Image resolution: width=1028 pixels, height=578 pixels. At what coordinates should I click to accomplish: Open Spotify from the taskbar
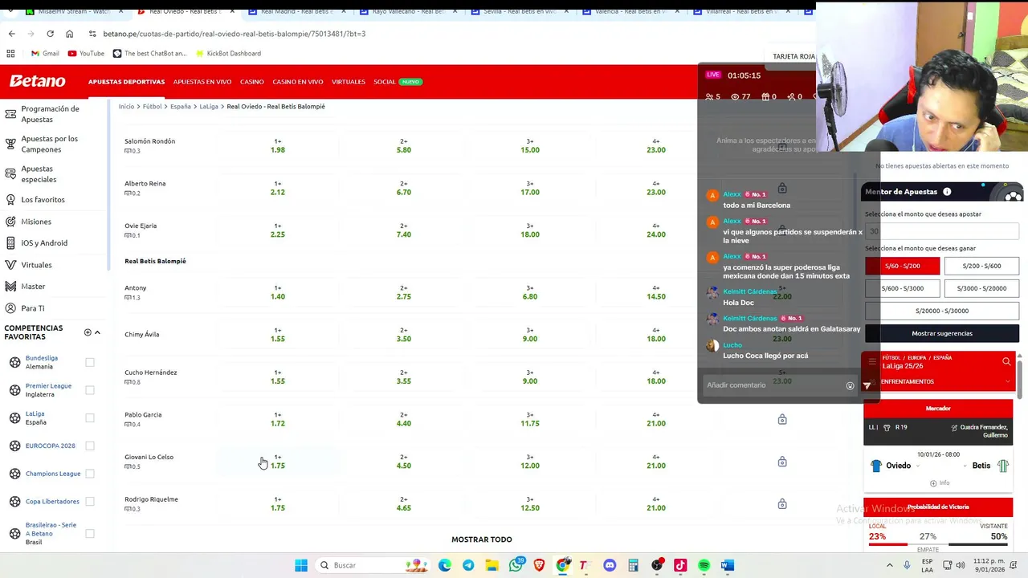[704, 565]
